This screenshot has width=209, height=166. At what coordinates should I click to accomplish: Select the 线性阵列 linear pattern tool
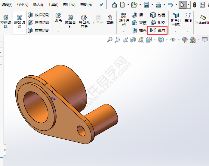click(124, 19)
